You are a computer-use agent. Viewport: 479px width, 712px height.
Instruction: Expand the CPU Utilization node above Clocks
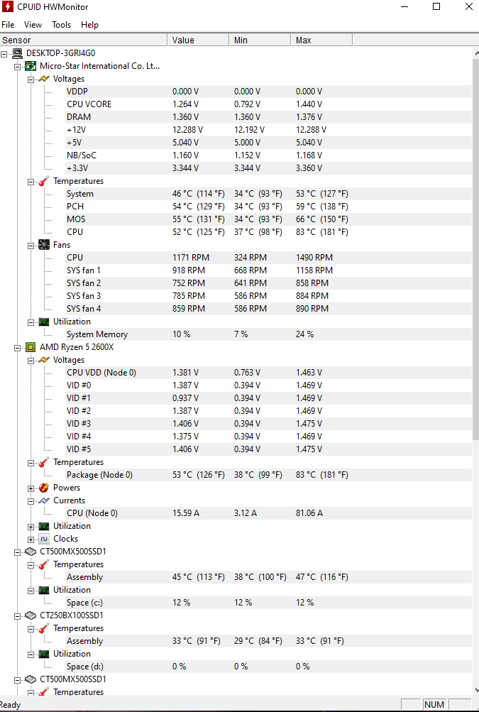(31, 526)
